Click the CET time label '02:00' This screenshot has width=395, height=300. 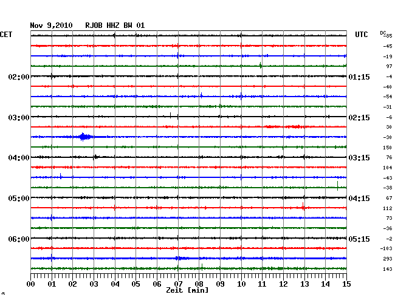(19, 77)
